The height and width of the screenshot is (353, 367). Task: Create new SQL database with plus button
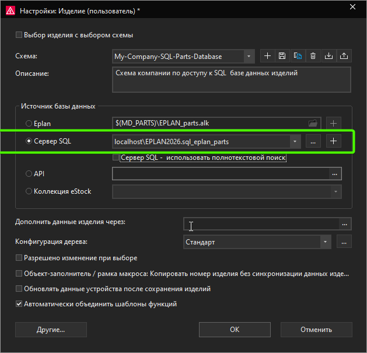334,141
